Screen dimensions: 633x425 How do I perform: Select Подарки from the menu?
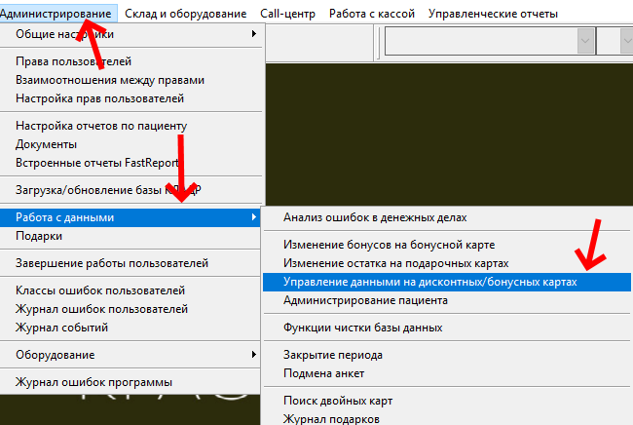39,236
